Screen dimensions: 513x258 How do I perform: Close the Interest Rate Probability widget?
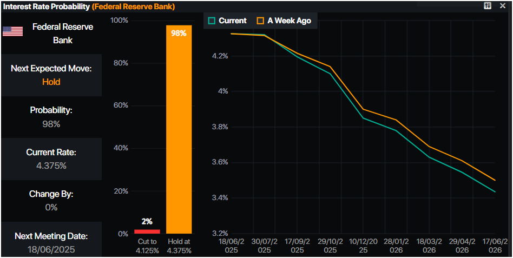tap(503, 5)
